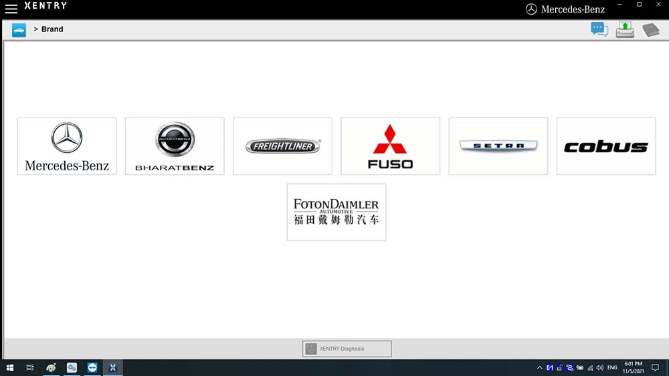669x376 pixels.
Task: Click the battery power tray icon
Action: pyautogui.click(x=580, y=367)
